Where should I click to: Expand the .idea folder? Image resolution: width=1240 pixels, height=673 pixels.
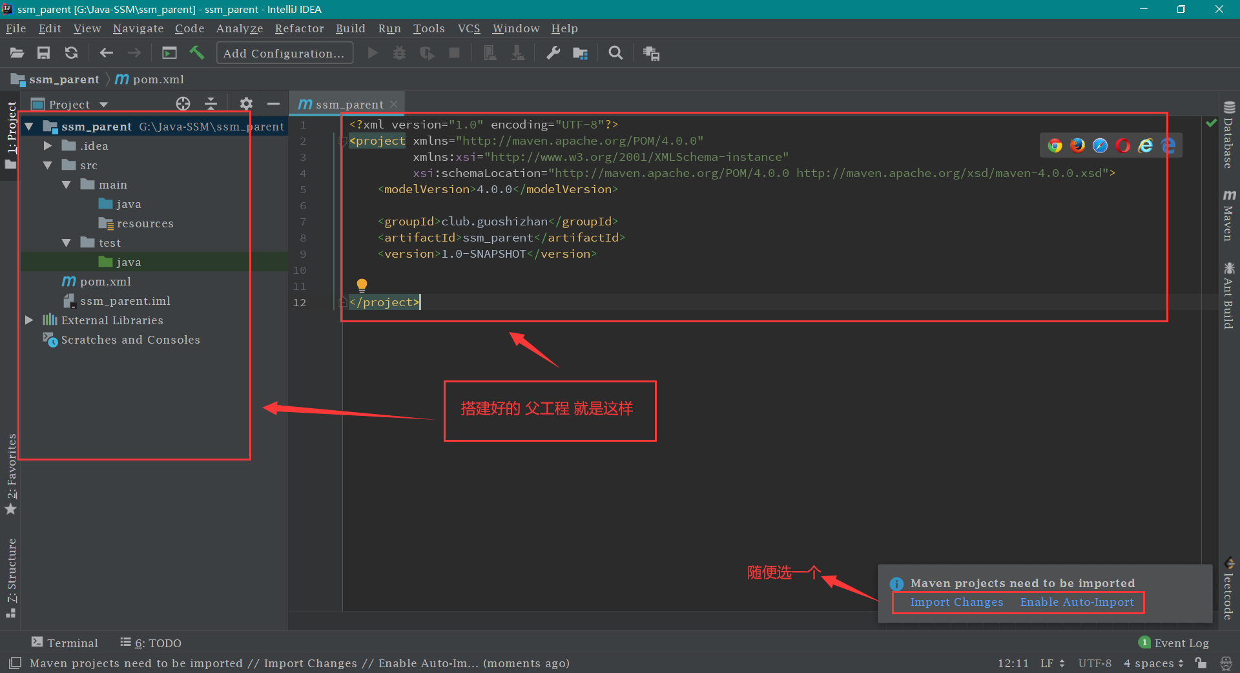[48, 146]
